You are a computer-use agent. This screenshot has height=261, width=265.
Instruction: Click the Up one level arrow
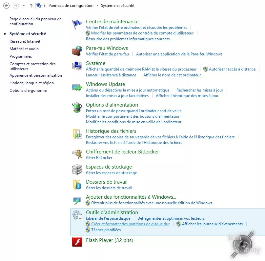tap(31, 6)
